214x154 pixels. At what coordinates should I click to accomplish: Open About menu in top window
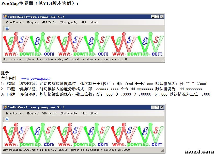[94, 23]
